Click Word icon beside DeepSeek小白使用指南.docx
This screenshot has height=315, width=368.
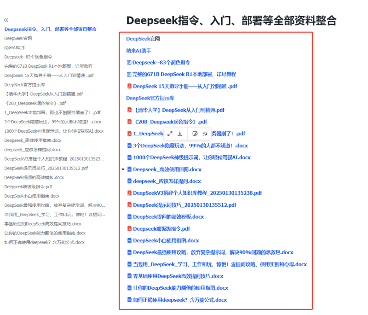130,240
